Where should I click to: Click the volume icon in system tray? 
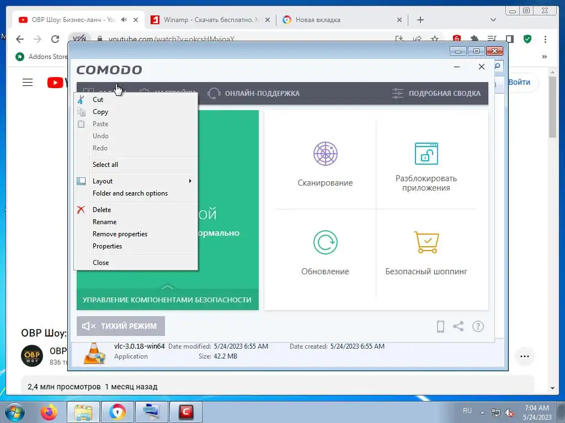click(x=509, y=413)
